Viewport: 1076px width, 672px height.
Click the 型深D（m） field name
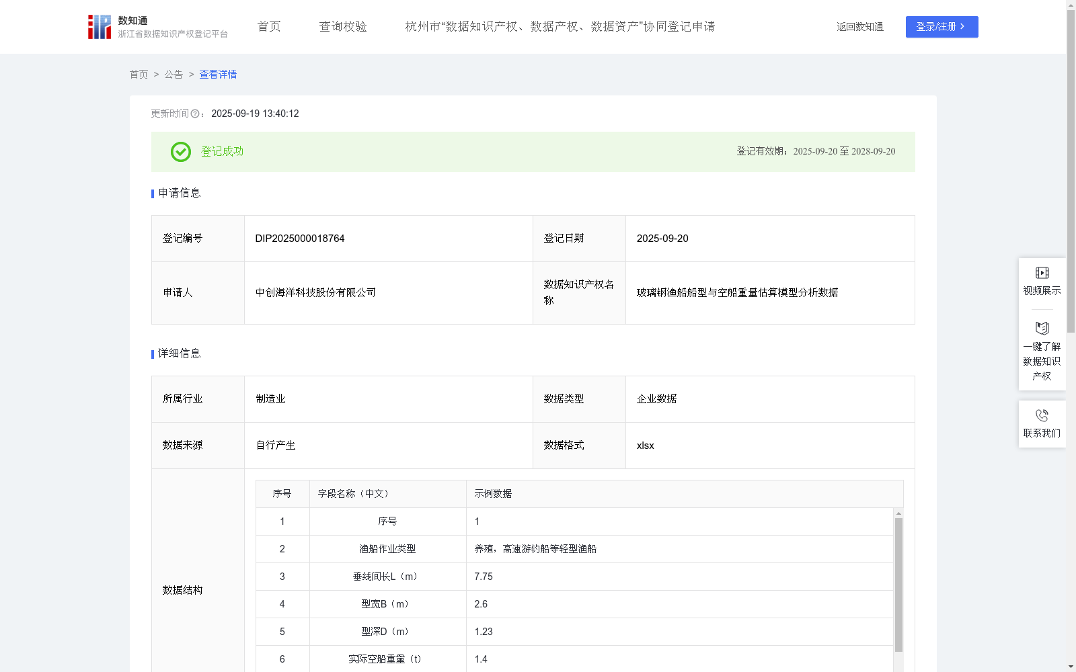(387, 632)
